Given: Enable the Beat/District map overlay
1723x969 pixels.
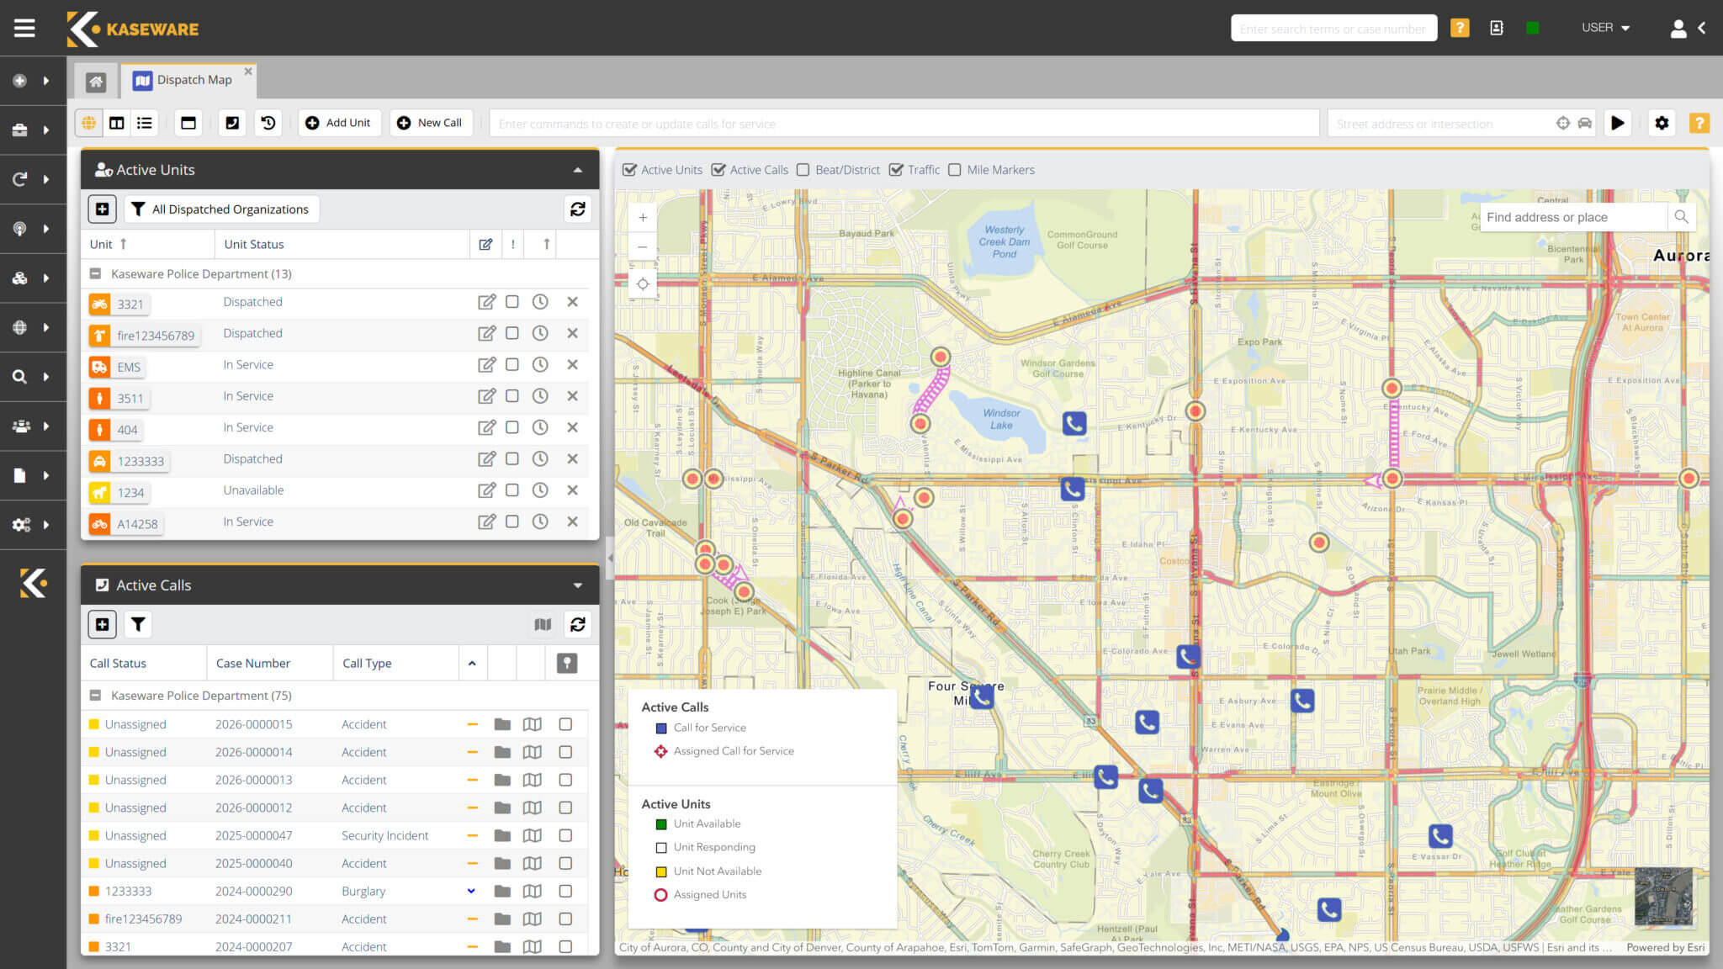Looking at the screenshot, I should click(x=803, y=170).
